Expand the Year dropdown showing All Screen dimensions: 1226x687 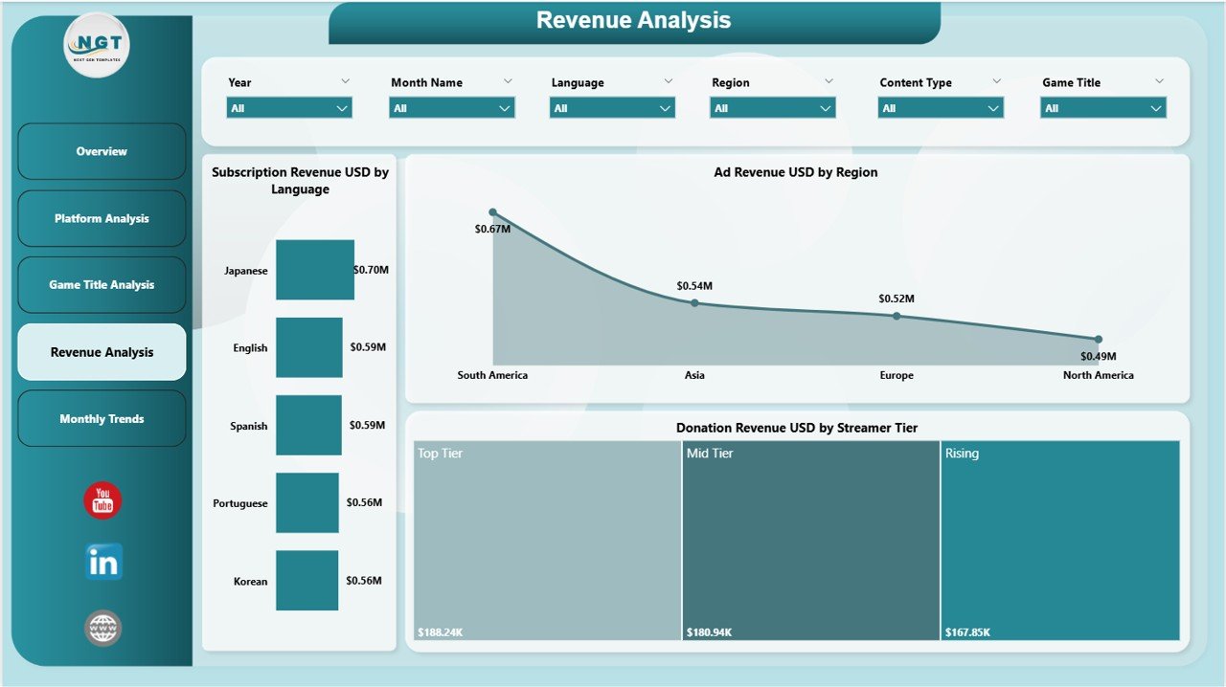[x=287, y=107]
